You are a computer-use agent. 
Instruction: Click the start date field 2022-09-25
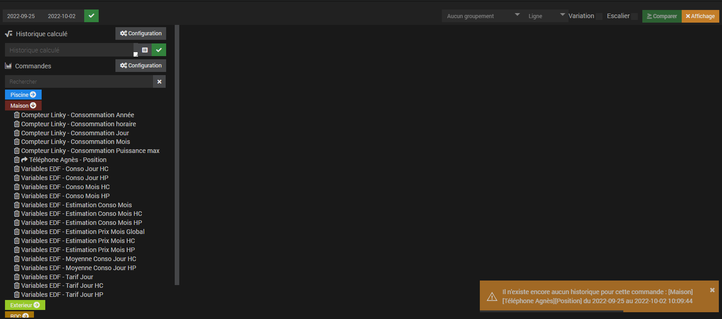23,16
